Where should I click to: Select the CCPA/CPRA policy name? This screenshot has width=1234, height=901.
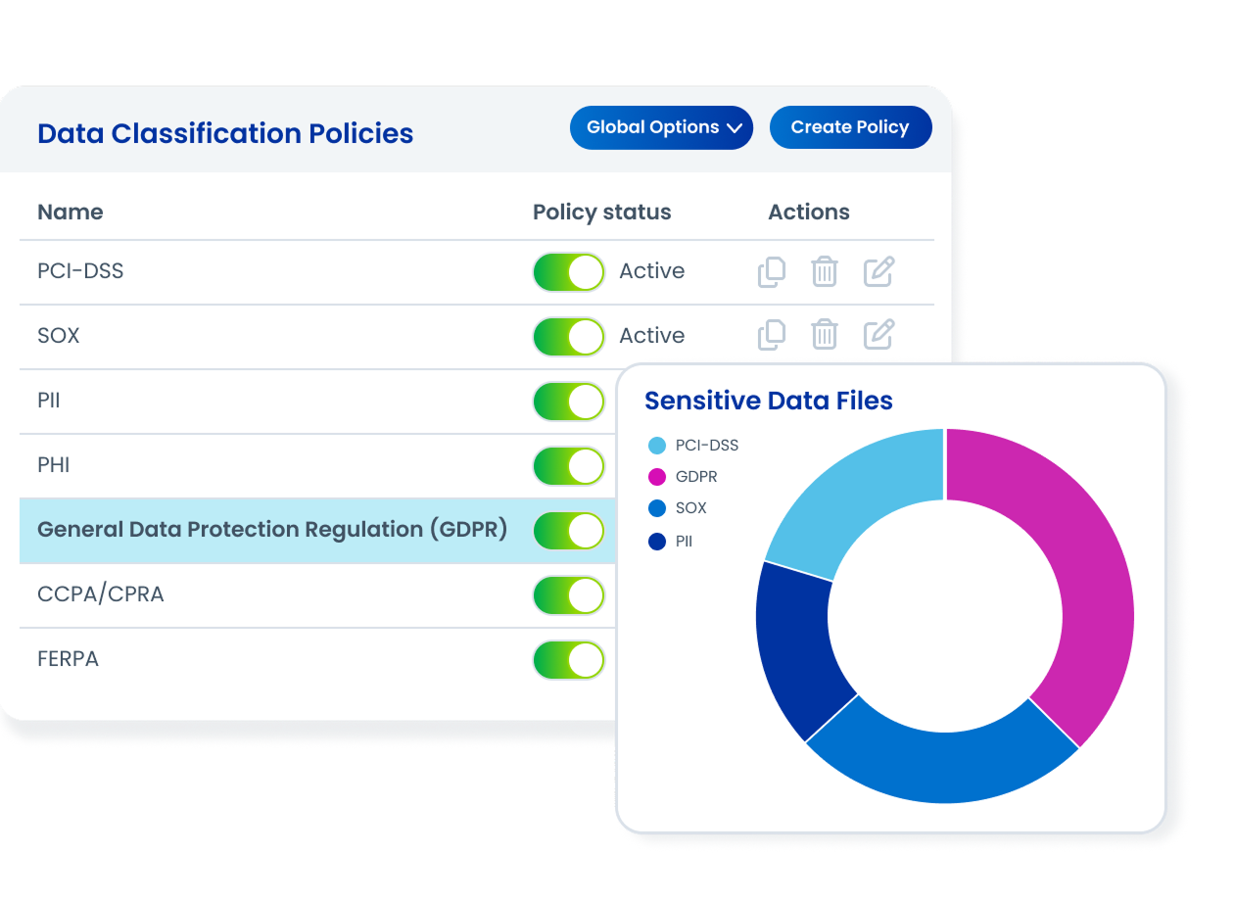101,594
